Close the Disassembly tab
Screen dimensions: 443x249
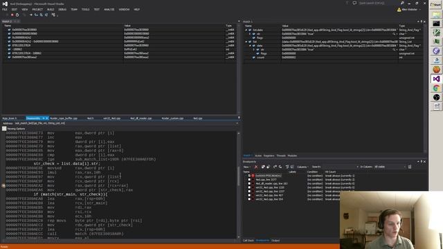(47, 118)
